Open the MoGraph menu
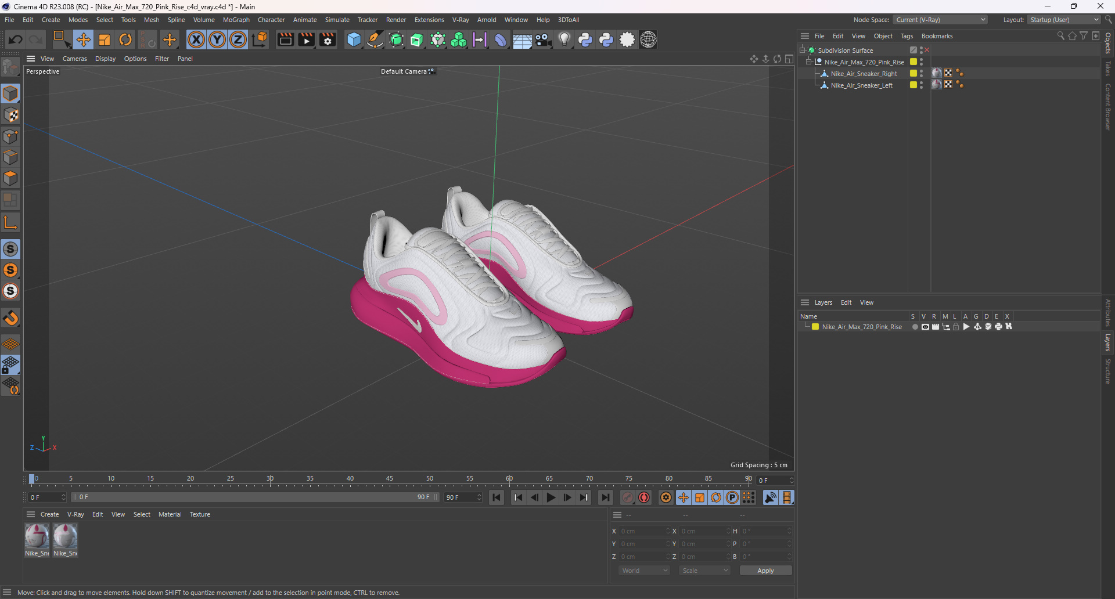 coord(236,20)
